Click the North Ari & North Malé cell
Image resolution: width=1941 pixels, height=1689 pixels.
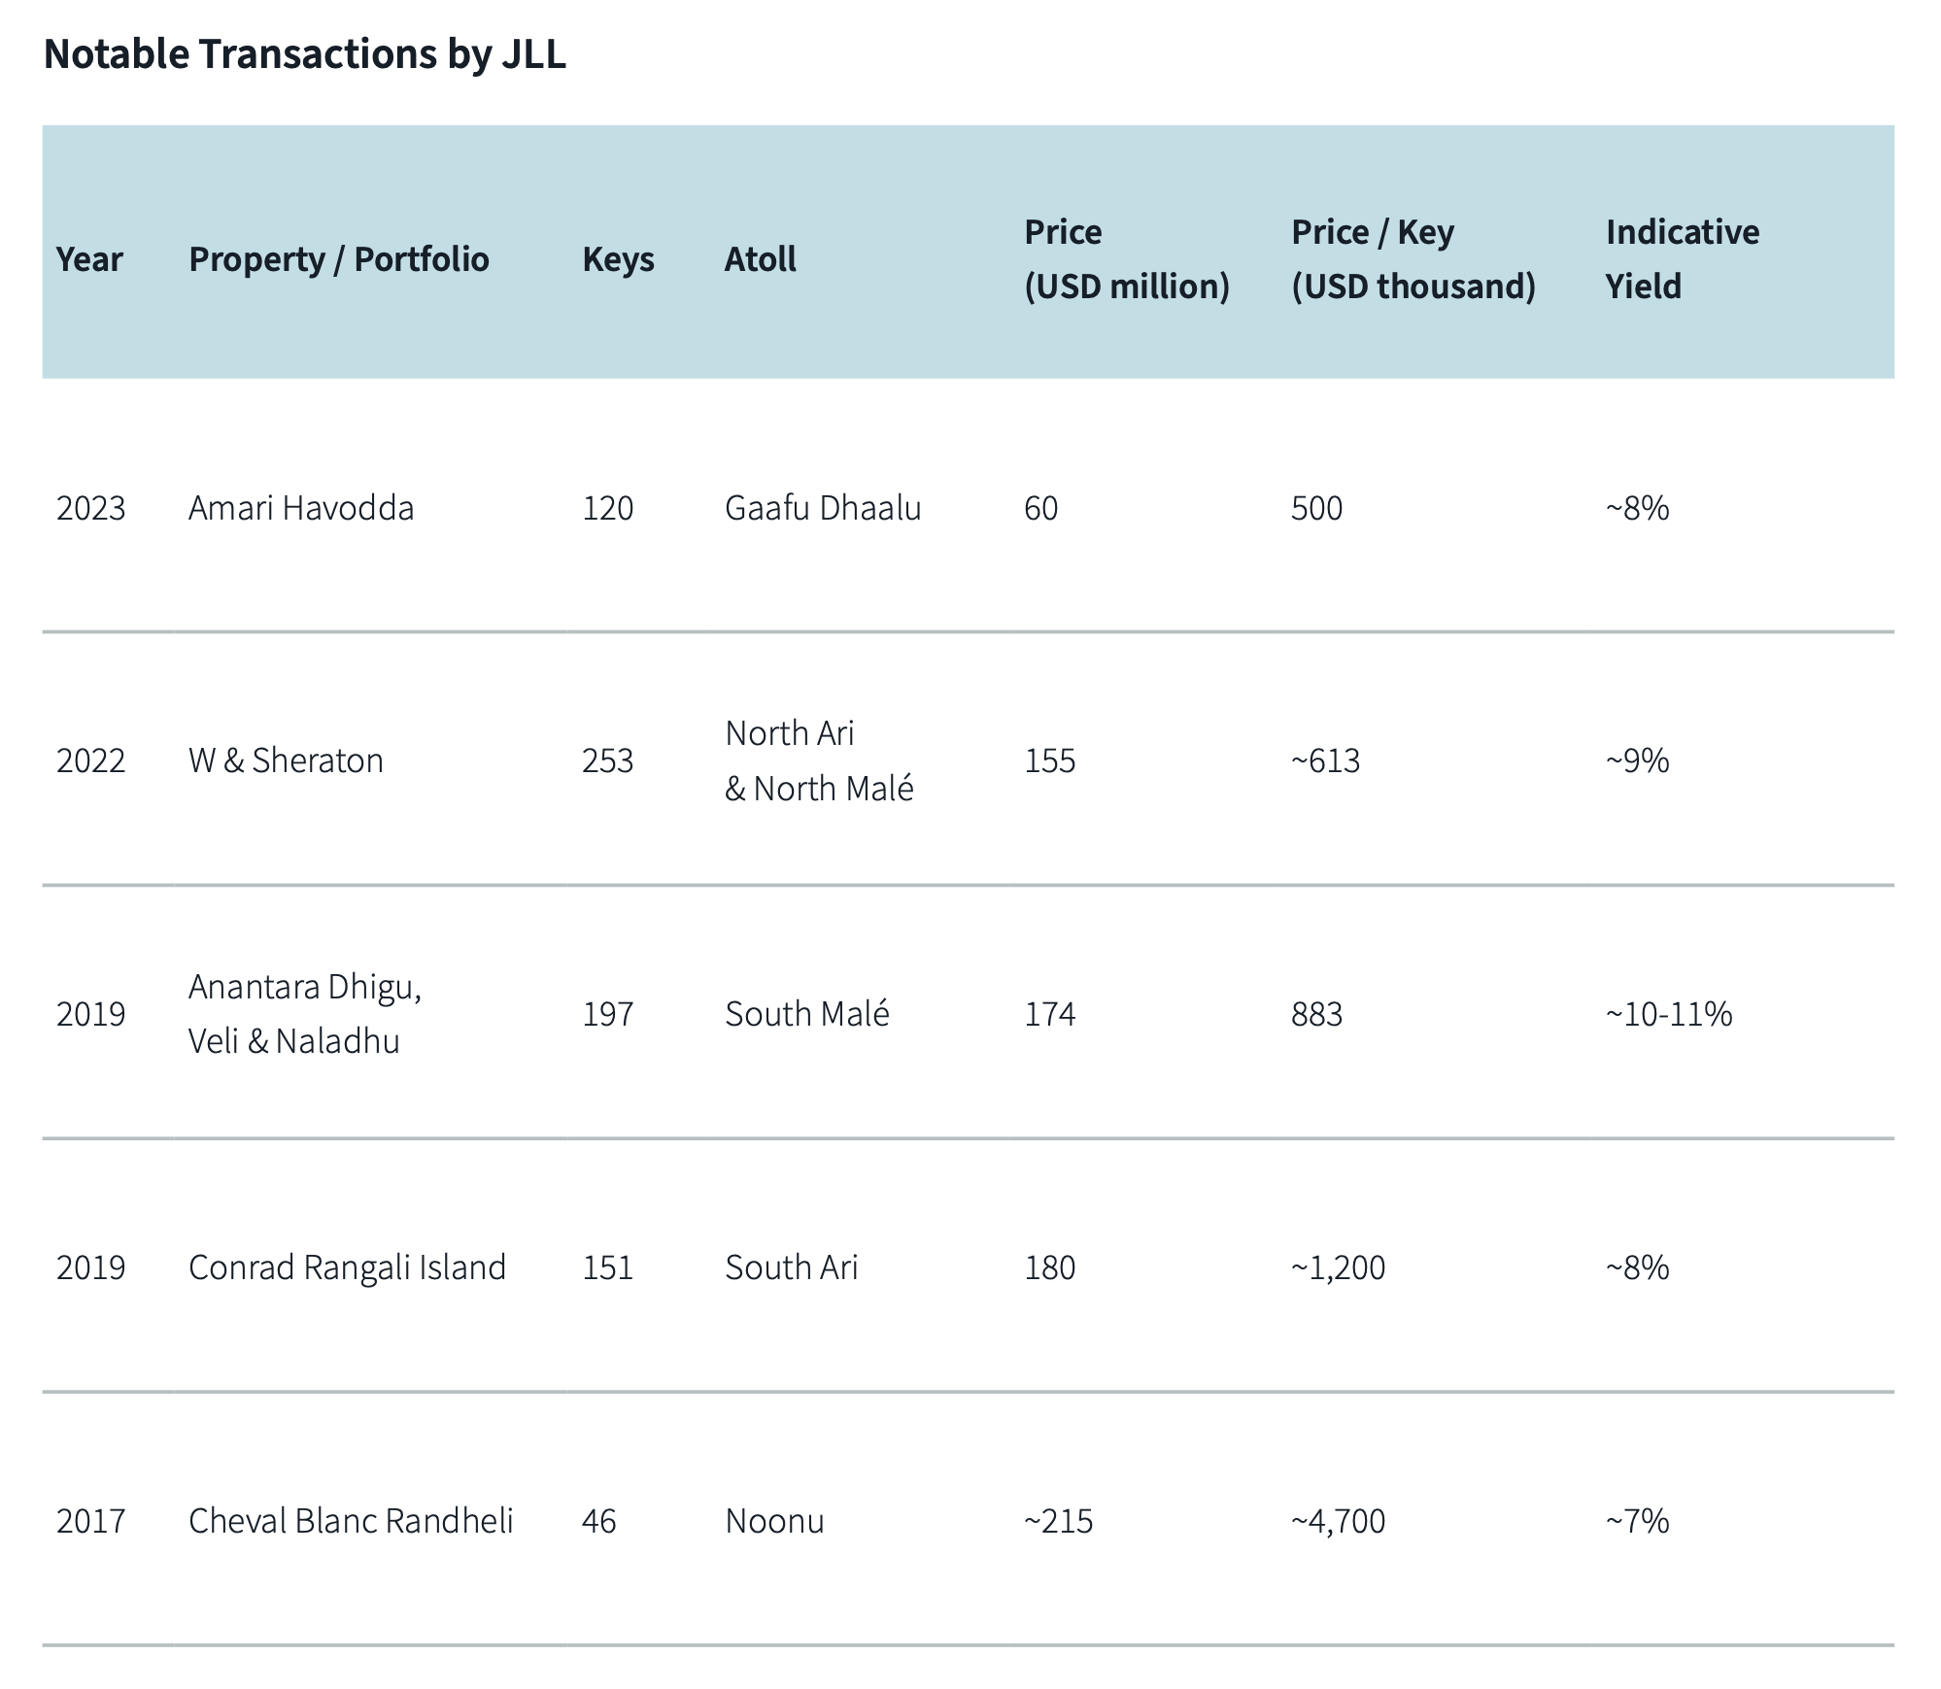(x=819, y=760)
